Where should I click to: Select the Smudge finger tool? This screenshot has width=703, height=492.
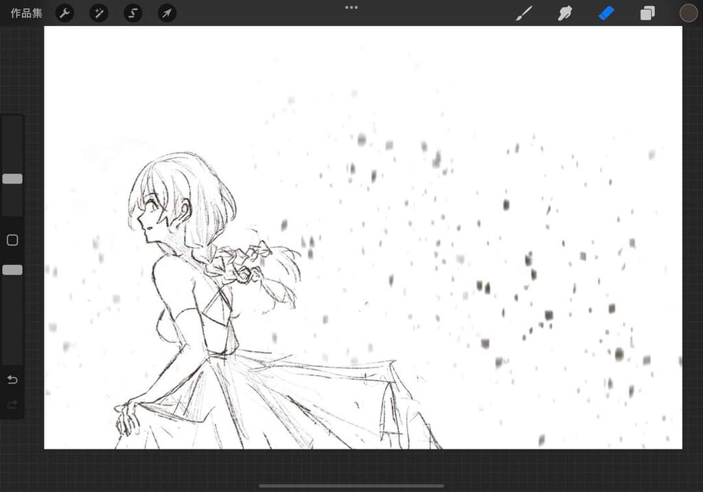pyautogui.click(x=565, y=13)
